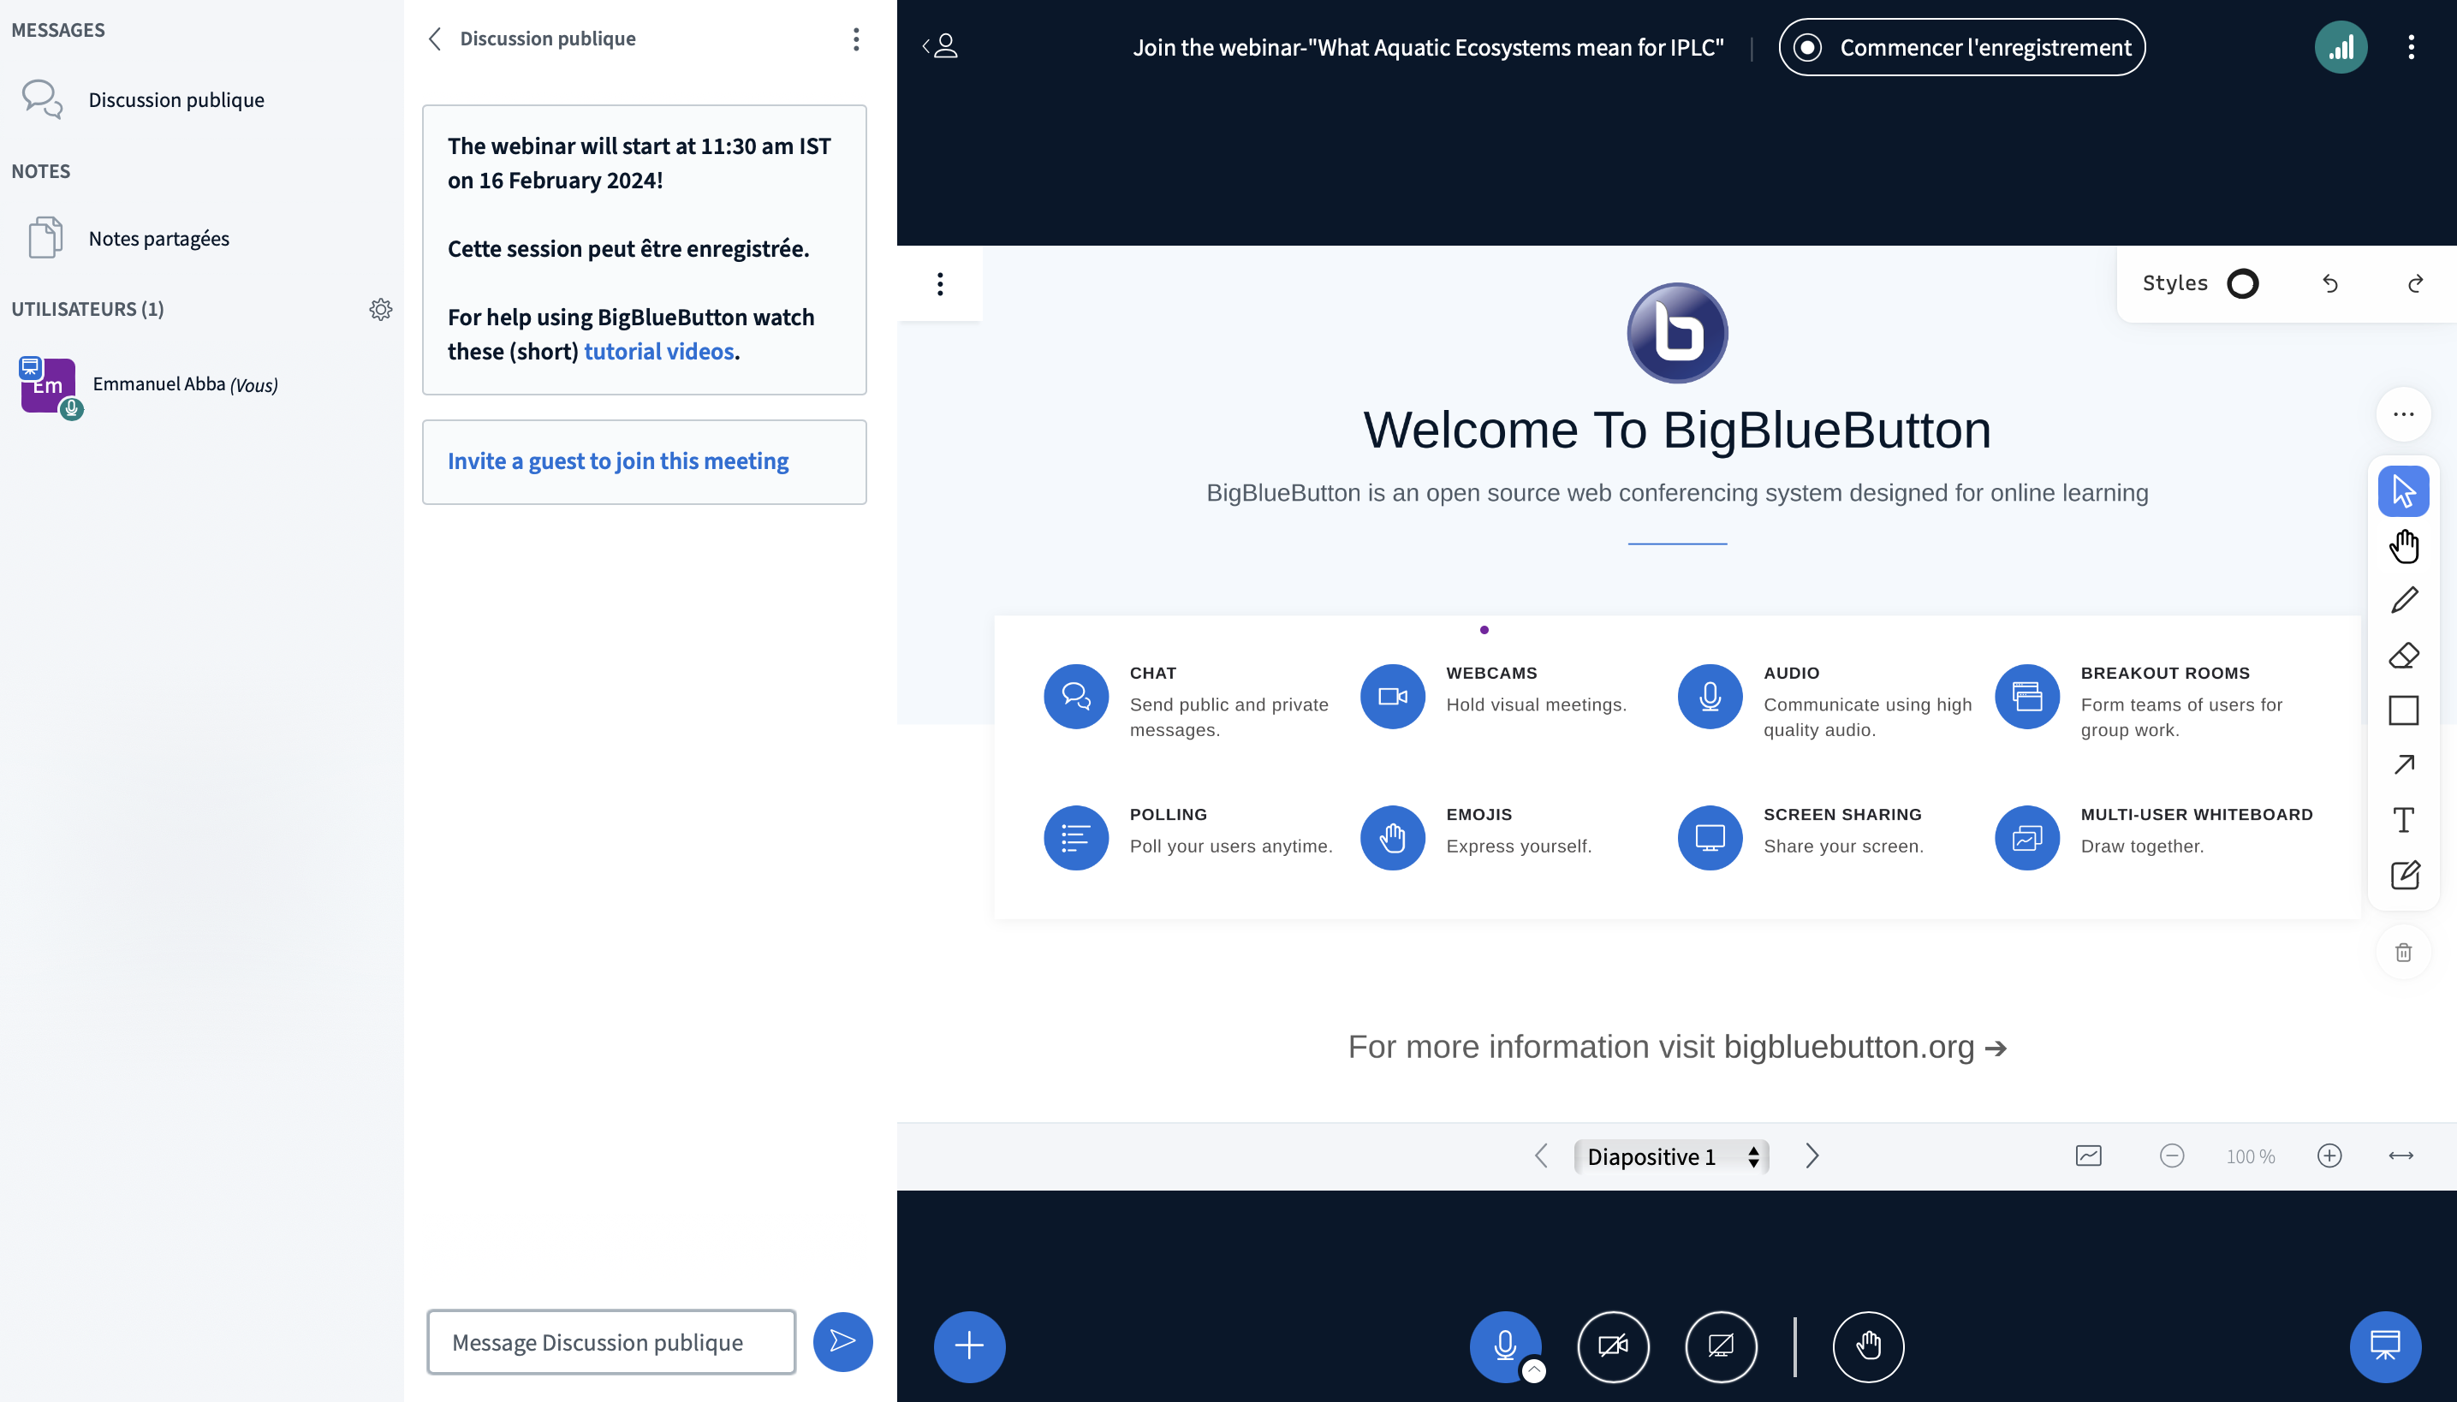Screen dimensions: 2457x1402
Task: Toggle presentation visibility button
Action: pyautogui.click(x=2385, y=1346)
